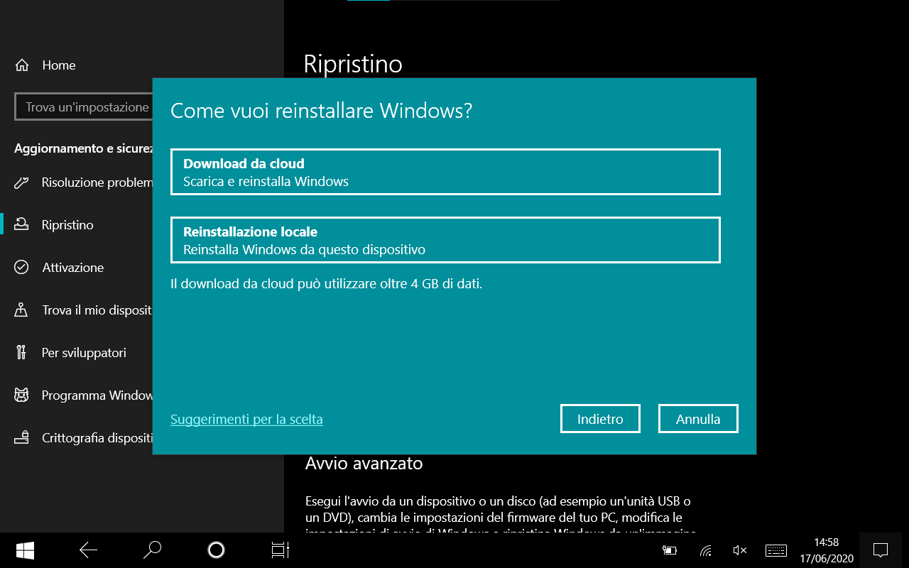Screen dimensions: 909x568
Task: Click the Attivazione checkmark circle icon
Action: (x=21, y=268)
